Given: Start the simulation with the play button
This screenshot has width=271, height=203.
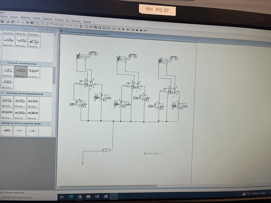Looking at the screenshot, I should [x=123, y=29].
